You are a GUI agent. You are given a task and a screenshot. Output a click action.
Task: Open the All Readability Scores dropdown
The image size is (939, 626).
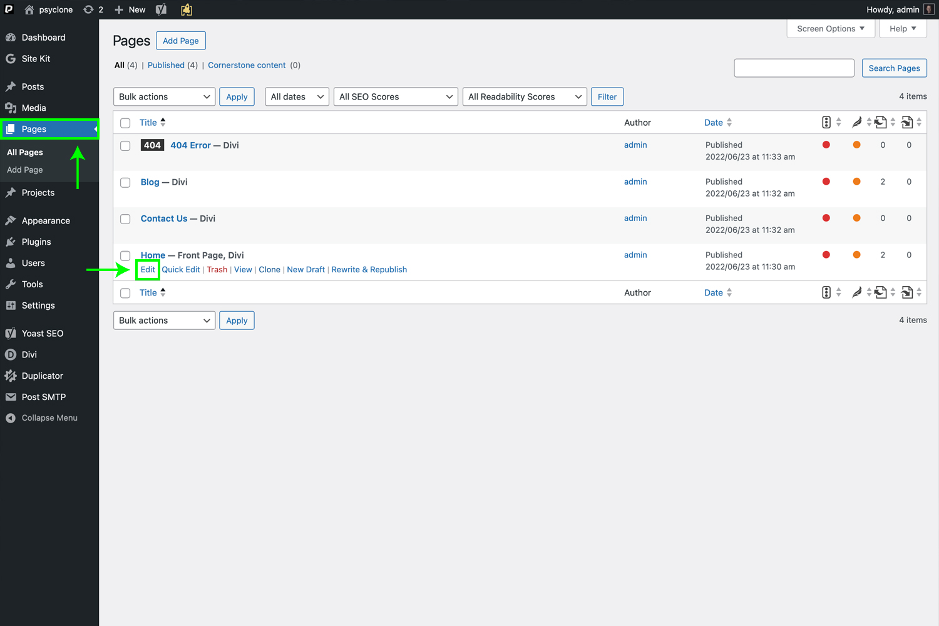(525, 97)
